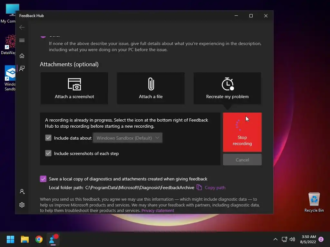Launch Google Chrome from the taskbar
330x247 pixels.
(x=39, y=239)
